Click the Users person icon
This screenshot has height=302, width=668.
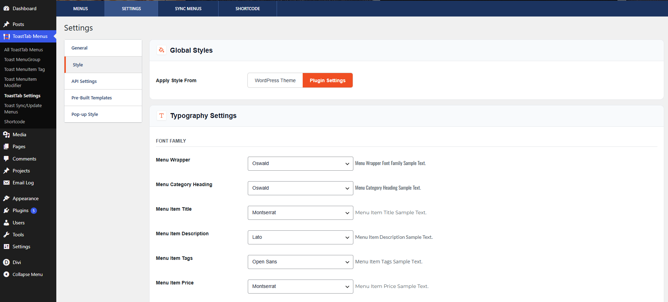click(x=6, y=223)
